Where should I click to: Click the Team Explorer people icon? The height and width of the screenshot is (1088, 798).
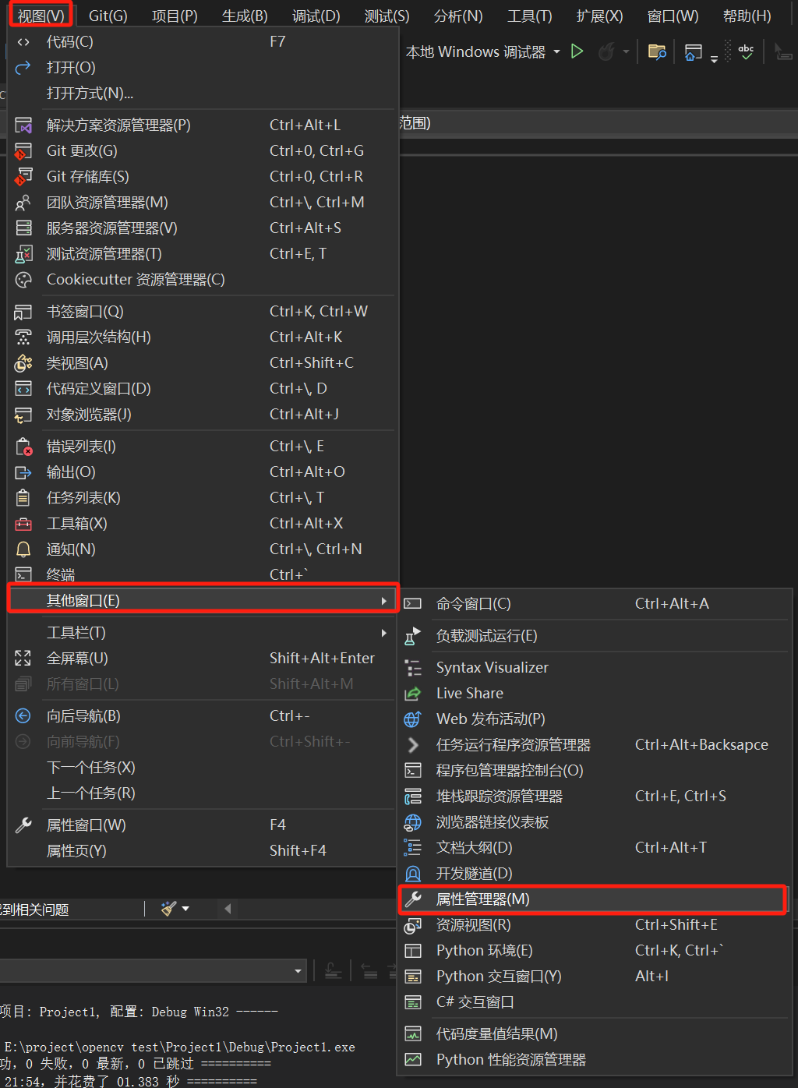coord(23,203)
